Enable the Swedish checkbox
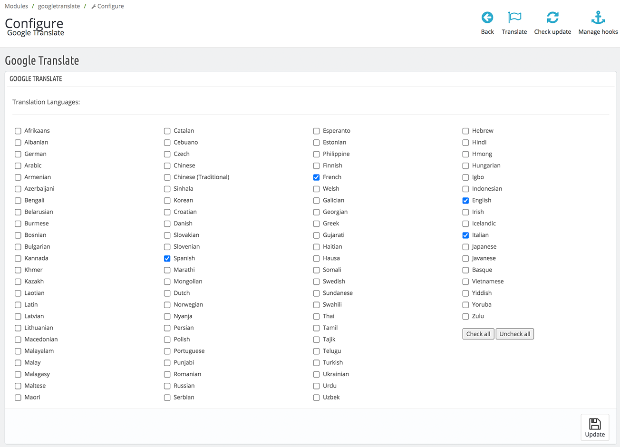The width and height of the screenshot is (620, 447). tap(317, 282)
